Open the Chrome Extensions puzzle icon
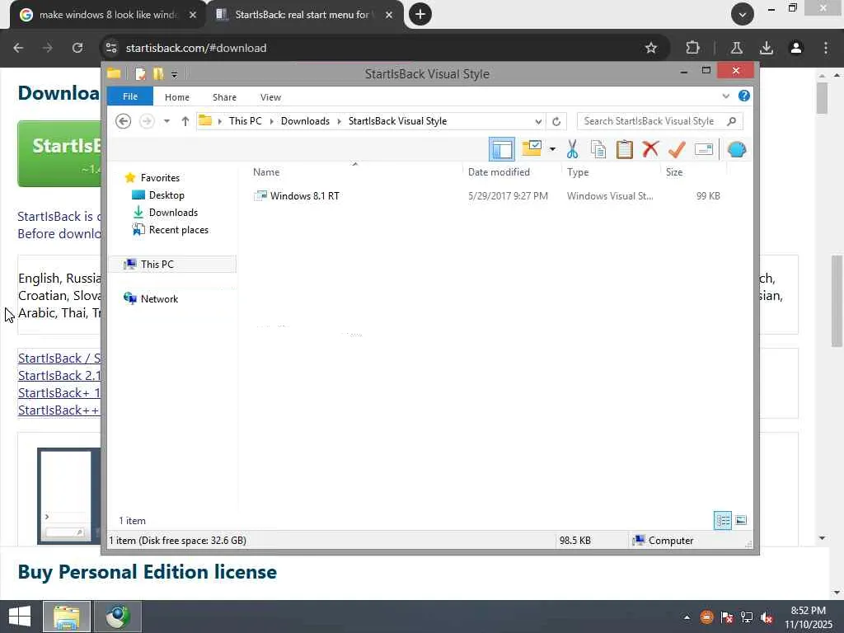Image resolution: width=844 pixels, height=633 pixels. [692, 48]
